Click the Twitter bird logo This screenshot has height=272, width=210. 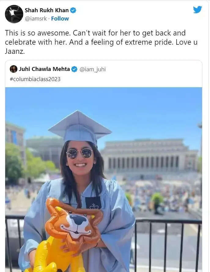coord(197,9)
